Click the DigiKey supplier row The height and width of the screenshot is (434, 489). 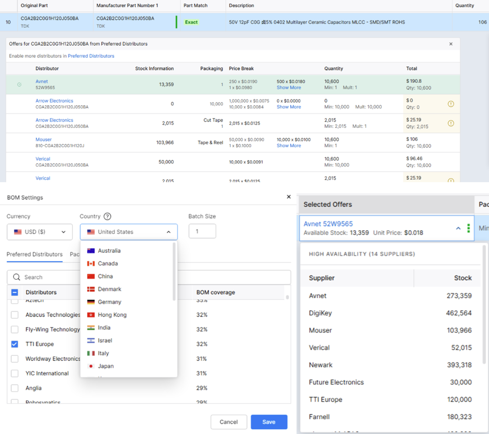tap(390, 313)
